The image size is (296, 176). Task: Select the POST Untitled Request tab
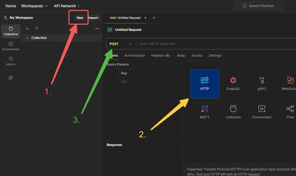tap(125, 18)
